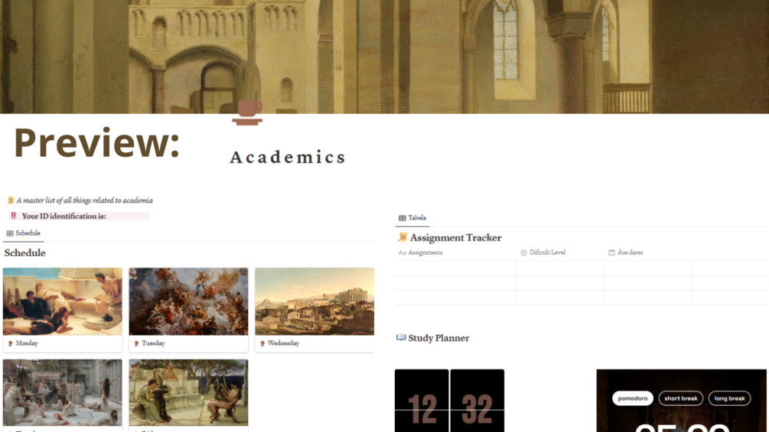Open the Tuesday schedule card

[188, 310]
